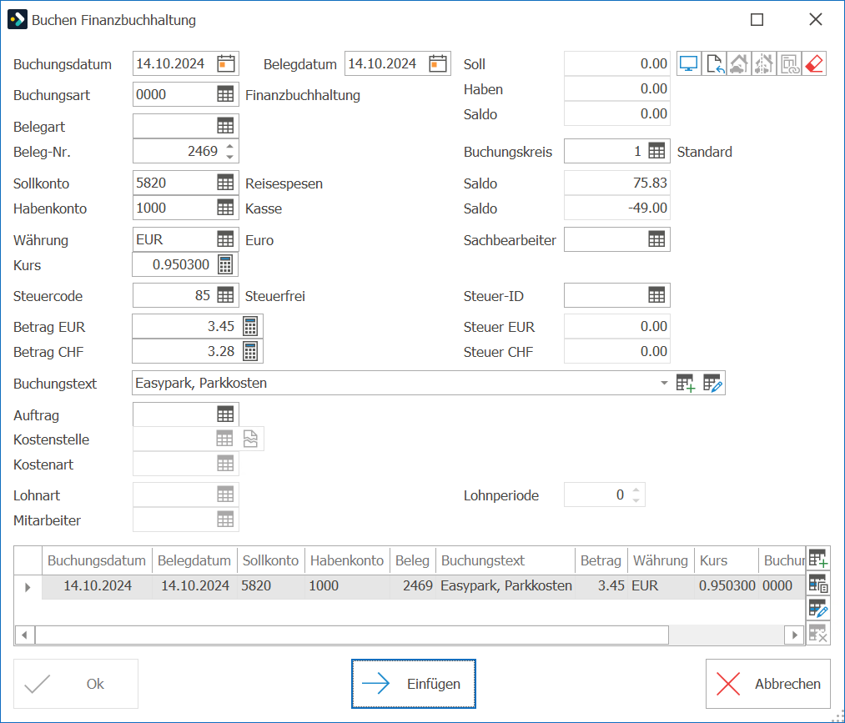This screenshot has height=723, width=845.
Task: Click the Einfügen button
Action: 414,684
